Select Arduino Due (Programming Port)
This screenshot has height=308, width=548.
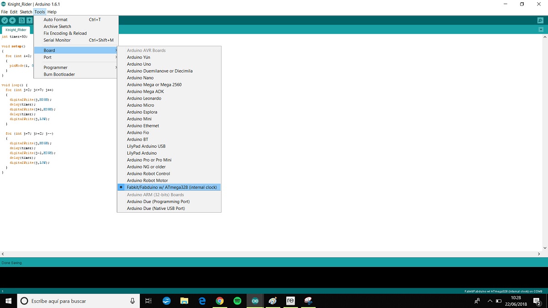pos(169,202)
